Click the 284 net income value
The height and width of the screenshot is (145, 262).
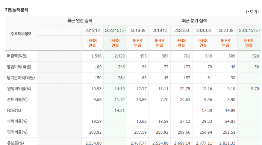coord(121,78)
